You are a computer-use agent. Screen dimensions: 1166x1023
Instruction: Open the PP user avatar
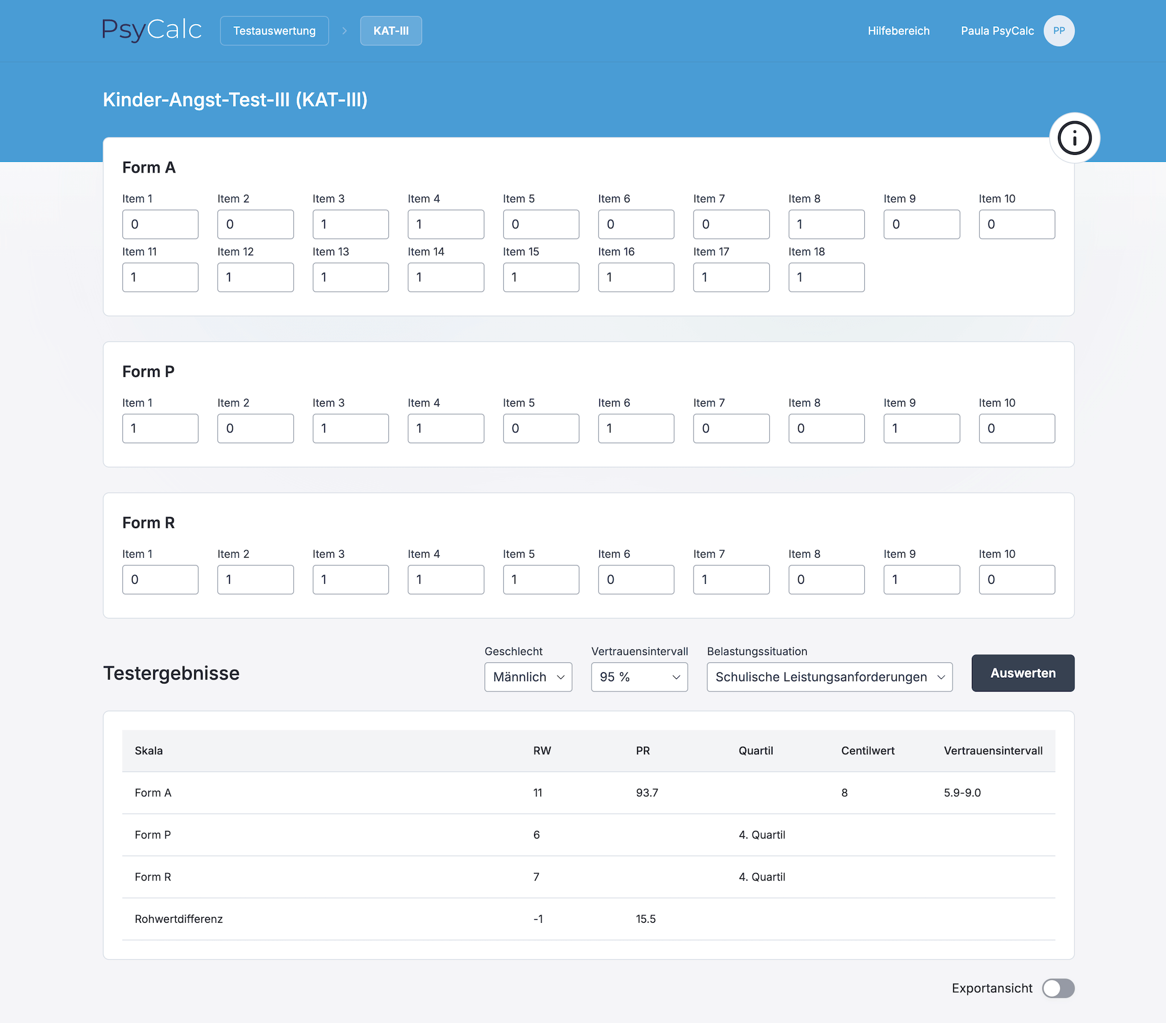pos(1059,31)
